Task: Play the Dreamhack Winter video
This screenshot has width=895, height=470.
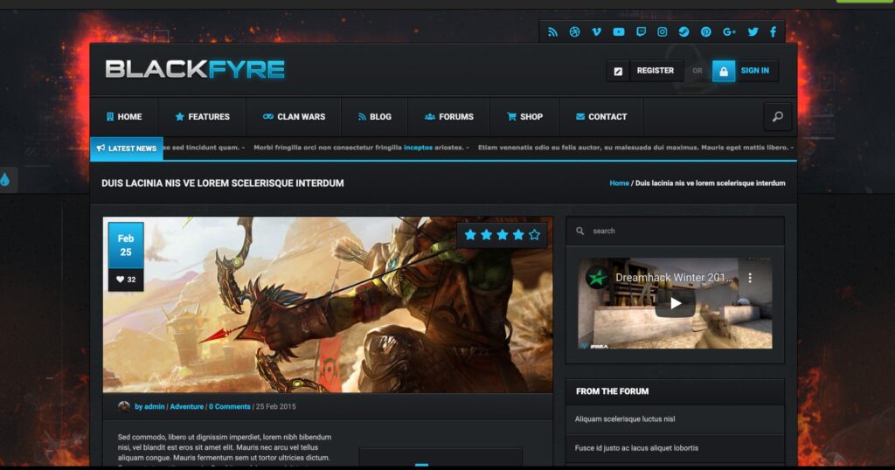Action: click(x=675, y=303)
